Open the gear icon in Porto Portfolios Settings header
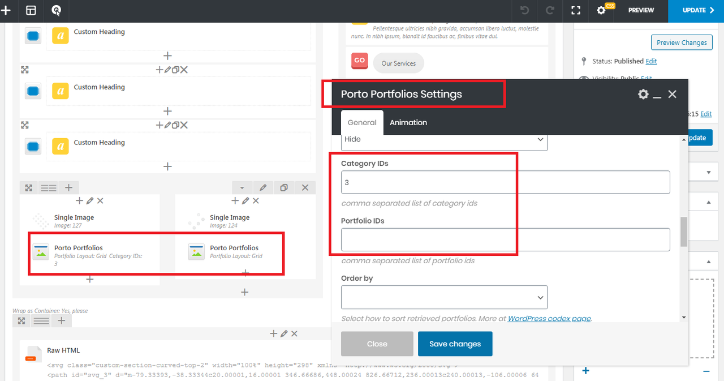The image size is (724, 381). [x=643, y=95]
